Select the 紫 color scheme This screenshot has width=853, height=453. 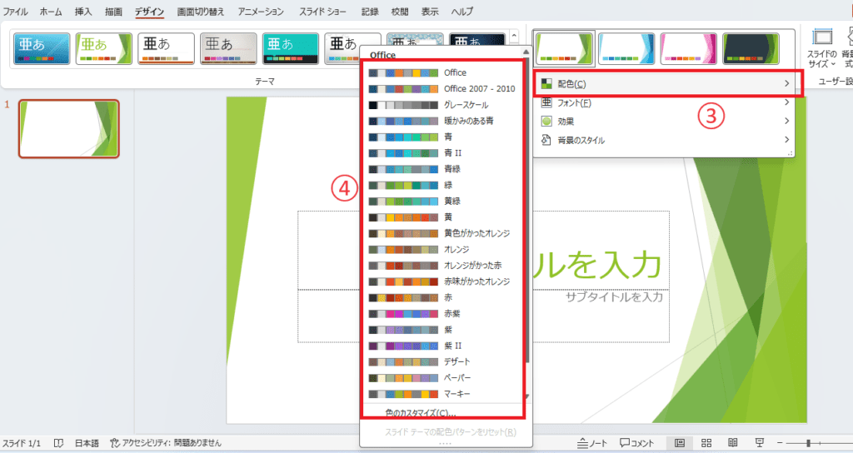click(x=443, y=330)
